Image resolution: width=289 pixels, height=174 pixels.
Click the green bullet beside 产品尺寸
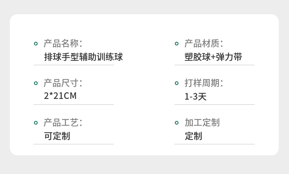[36, 83]
